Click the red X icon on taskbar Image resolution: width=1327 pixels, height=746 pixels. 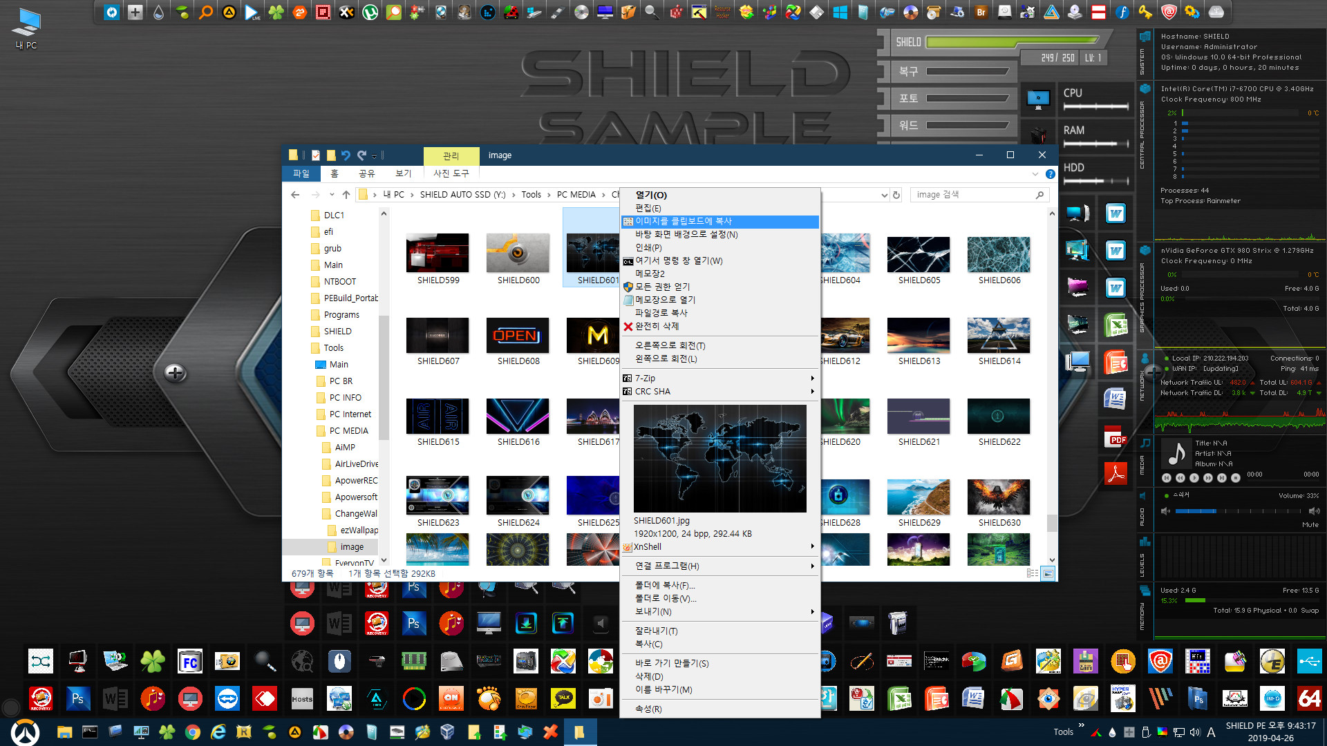(550, 732)
